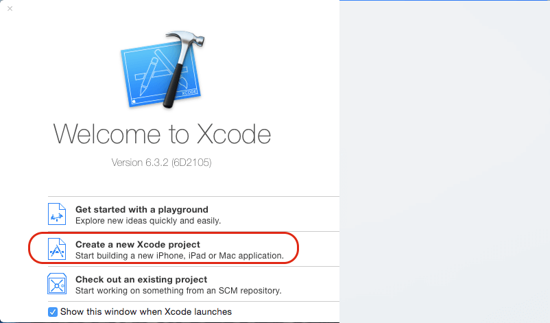Click the empty recent projects panel
Image resolution: width=550 pixels, height=323 pixels.
(444, 161)
